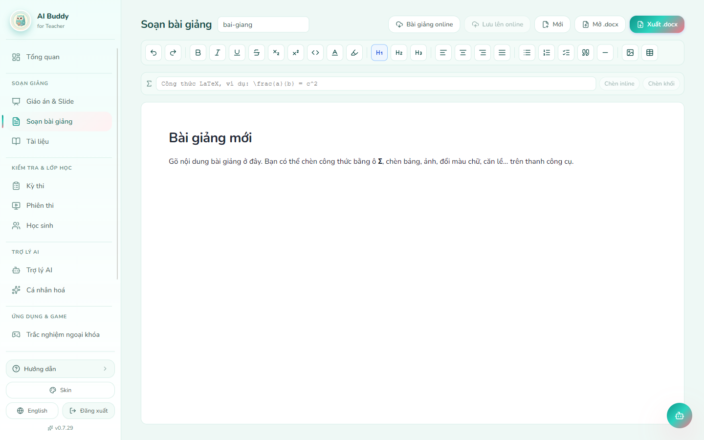The width and height of the screenshot is (704, 440).
Task: Toggle bold formatting
Action: tap(198, 53)
